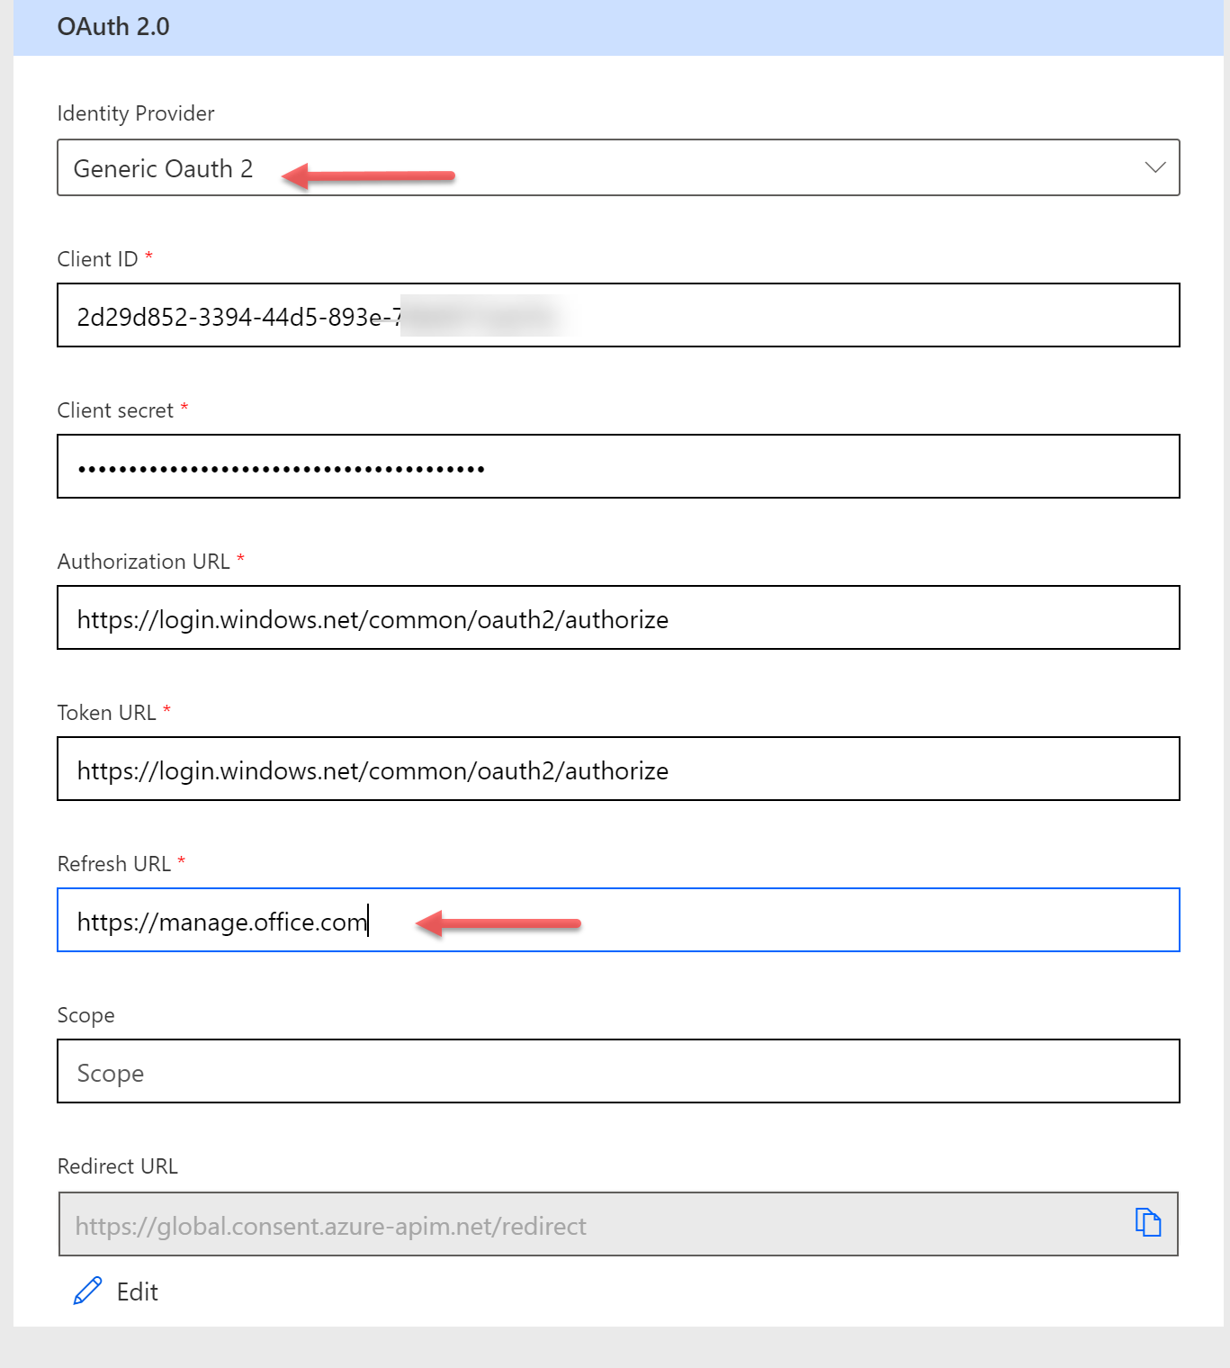The width and height of the screenshot is (1230, 1368).
Task: Select the Token URL input field
Action: (618, 769)
